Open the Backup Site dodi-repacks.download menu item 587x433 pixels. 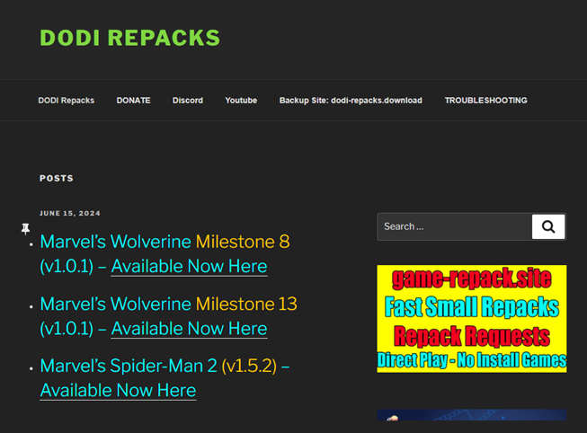[350, 101]
